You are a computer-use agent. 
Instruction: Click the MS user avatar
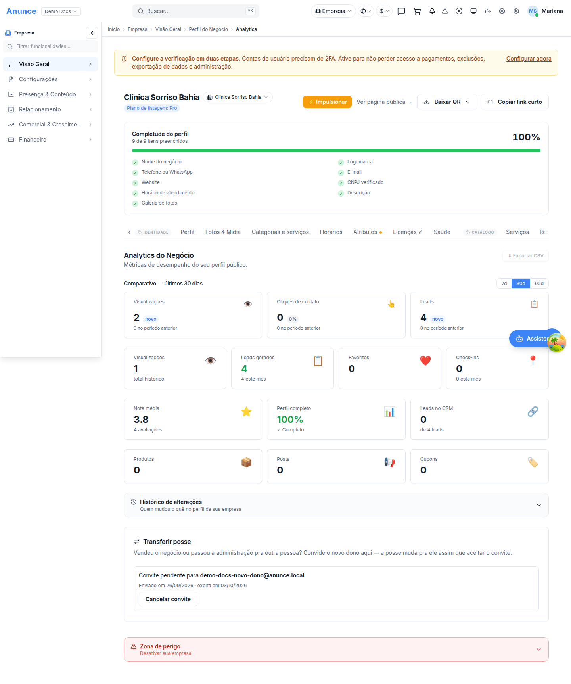(x=533, y=11)
